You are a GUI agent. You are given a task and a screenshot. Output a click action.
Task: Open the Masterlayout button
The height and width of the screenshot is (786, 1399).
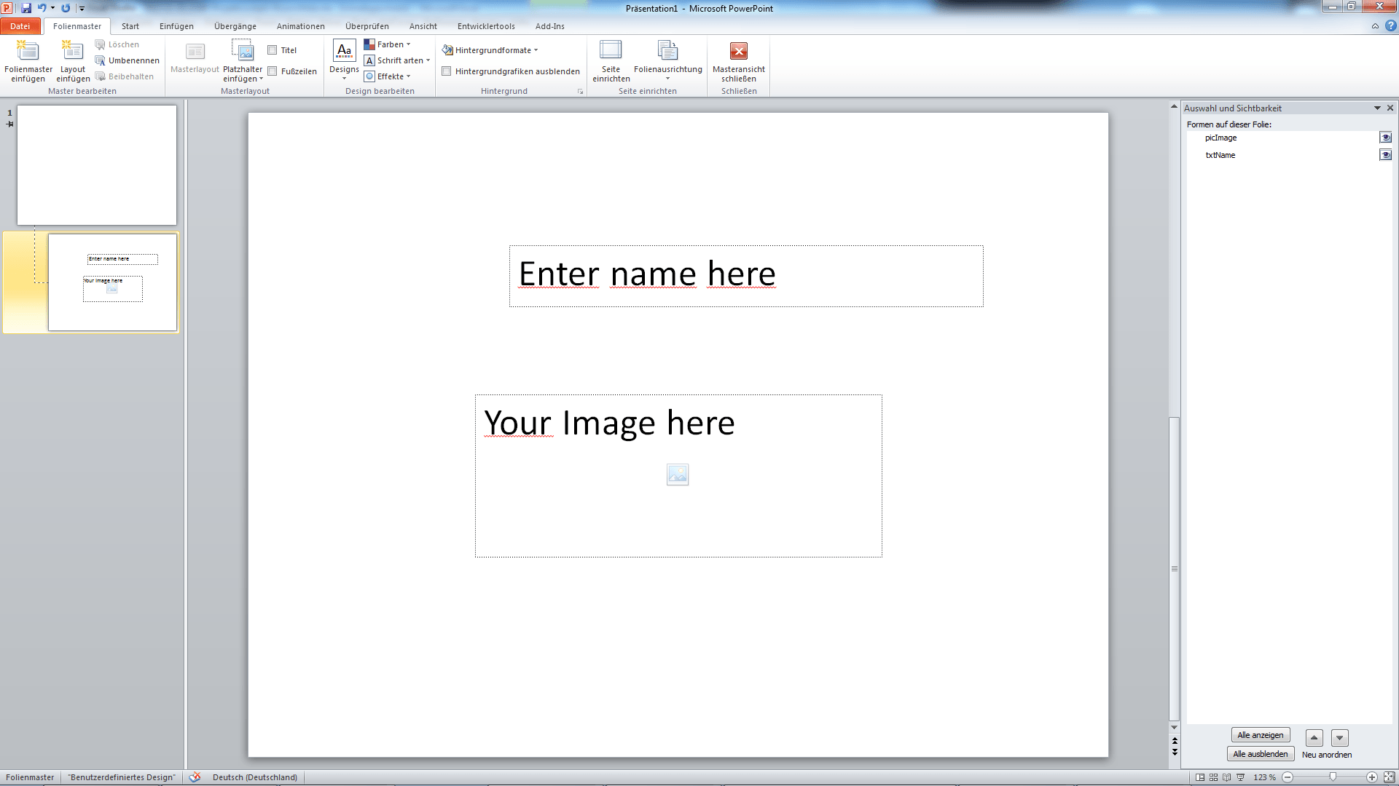pos(195,58)
